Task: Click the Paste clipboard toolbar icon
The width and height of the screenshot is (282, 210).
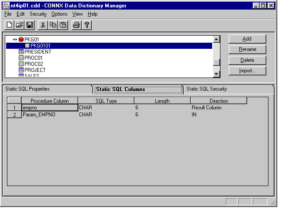Action: [63, 25]
